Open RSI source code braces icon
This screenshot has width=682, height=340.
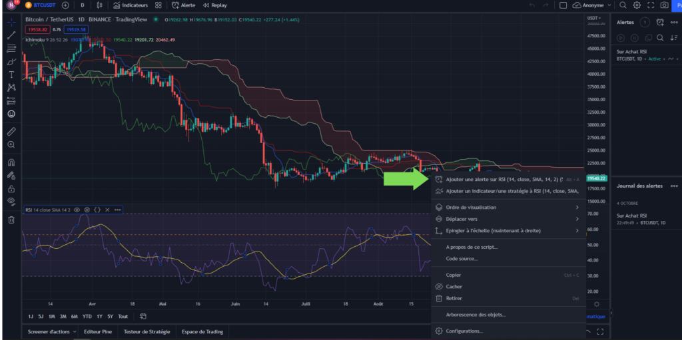97,210
